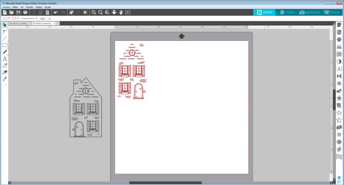The image size is (344, 185).
Task: Open the line style panel
Action: tap(339, 47)
